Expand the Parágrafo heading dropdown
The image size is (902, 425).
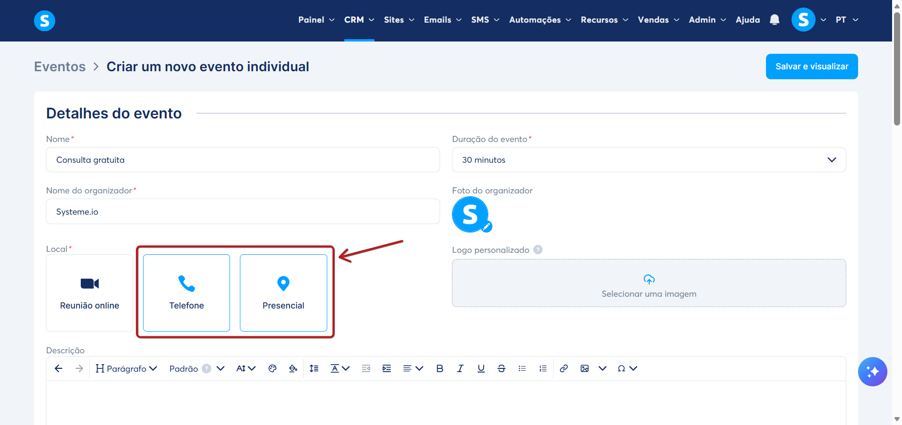click(126, 368)
